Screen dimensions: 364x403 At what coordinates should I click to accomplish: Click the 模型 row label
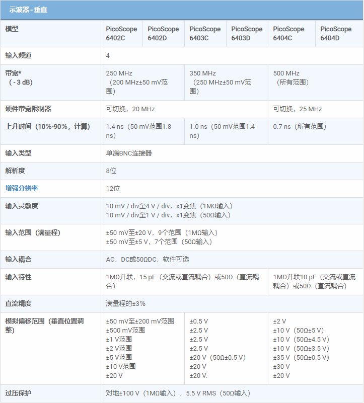click(x=12, y=29)
